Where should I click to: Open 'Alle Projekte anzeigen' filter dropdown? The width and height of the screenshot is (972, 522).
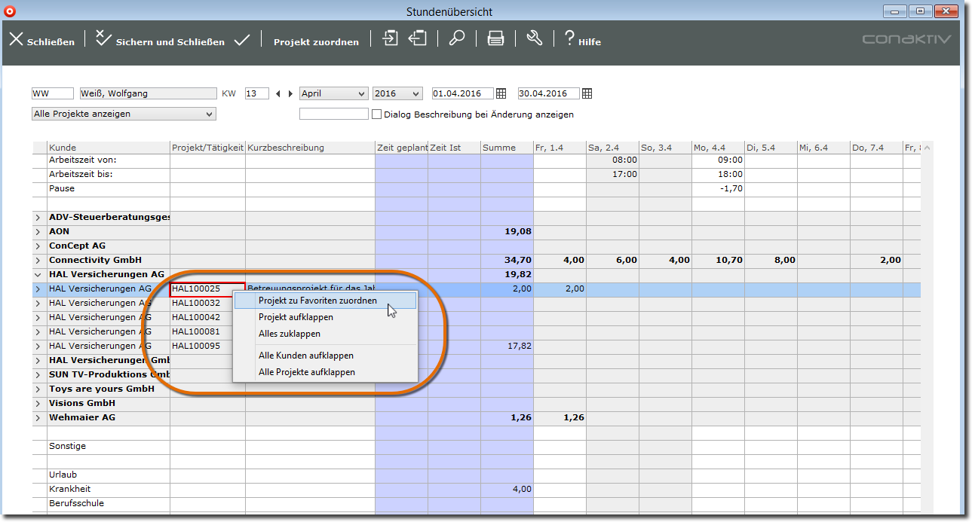(x=124, y=114)
